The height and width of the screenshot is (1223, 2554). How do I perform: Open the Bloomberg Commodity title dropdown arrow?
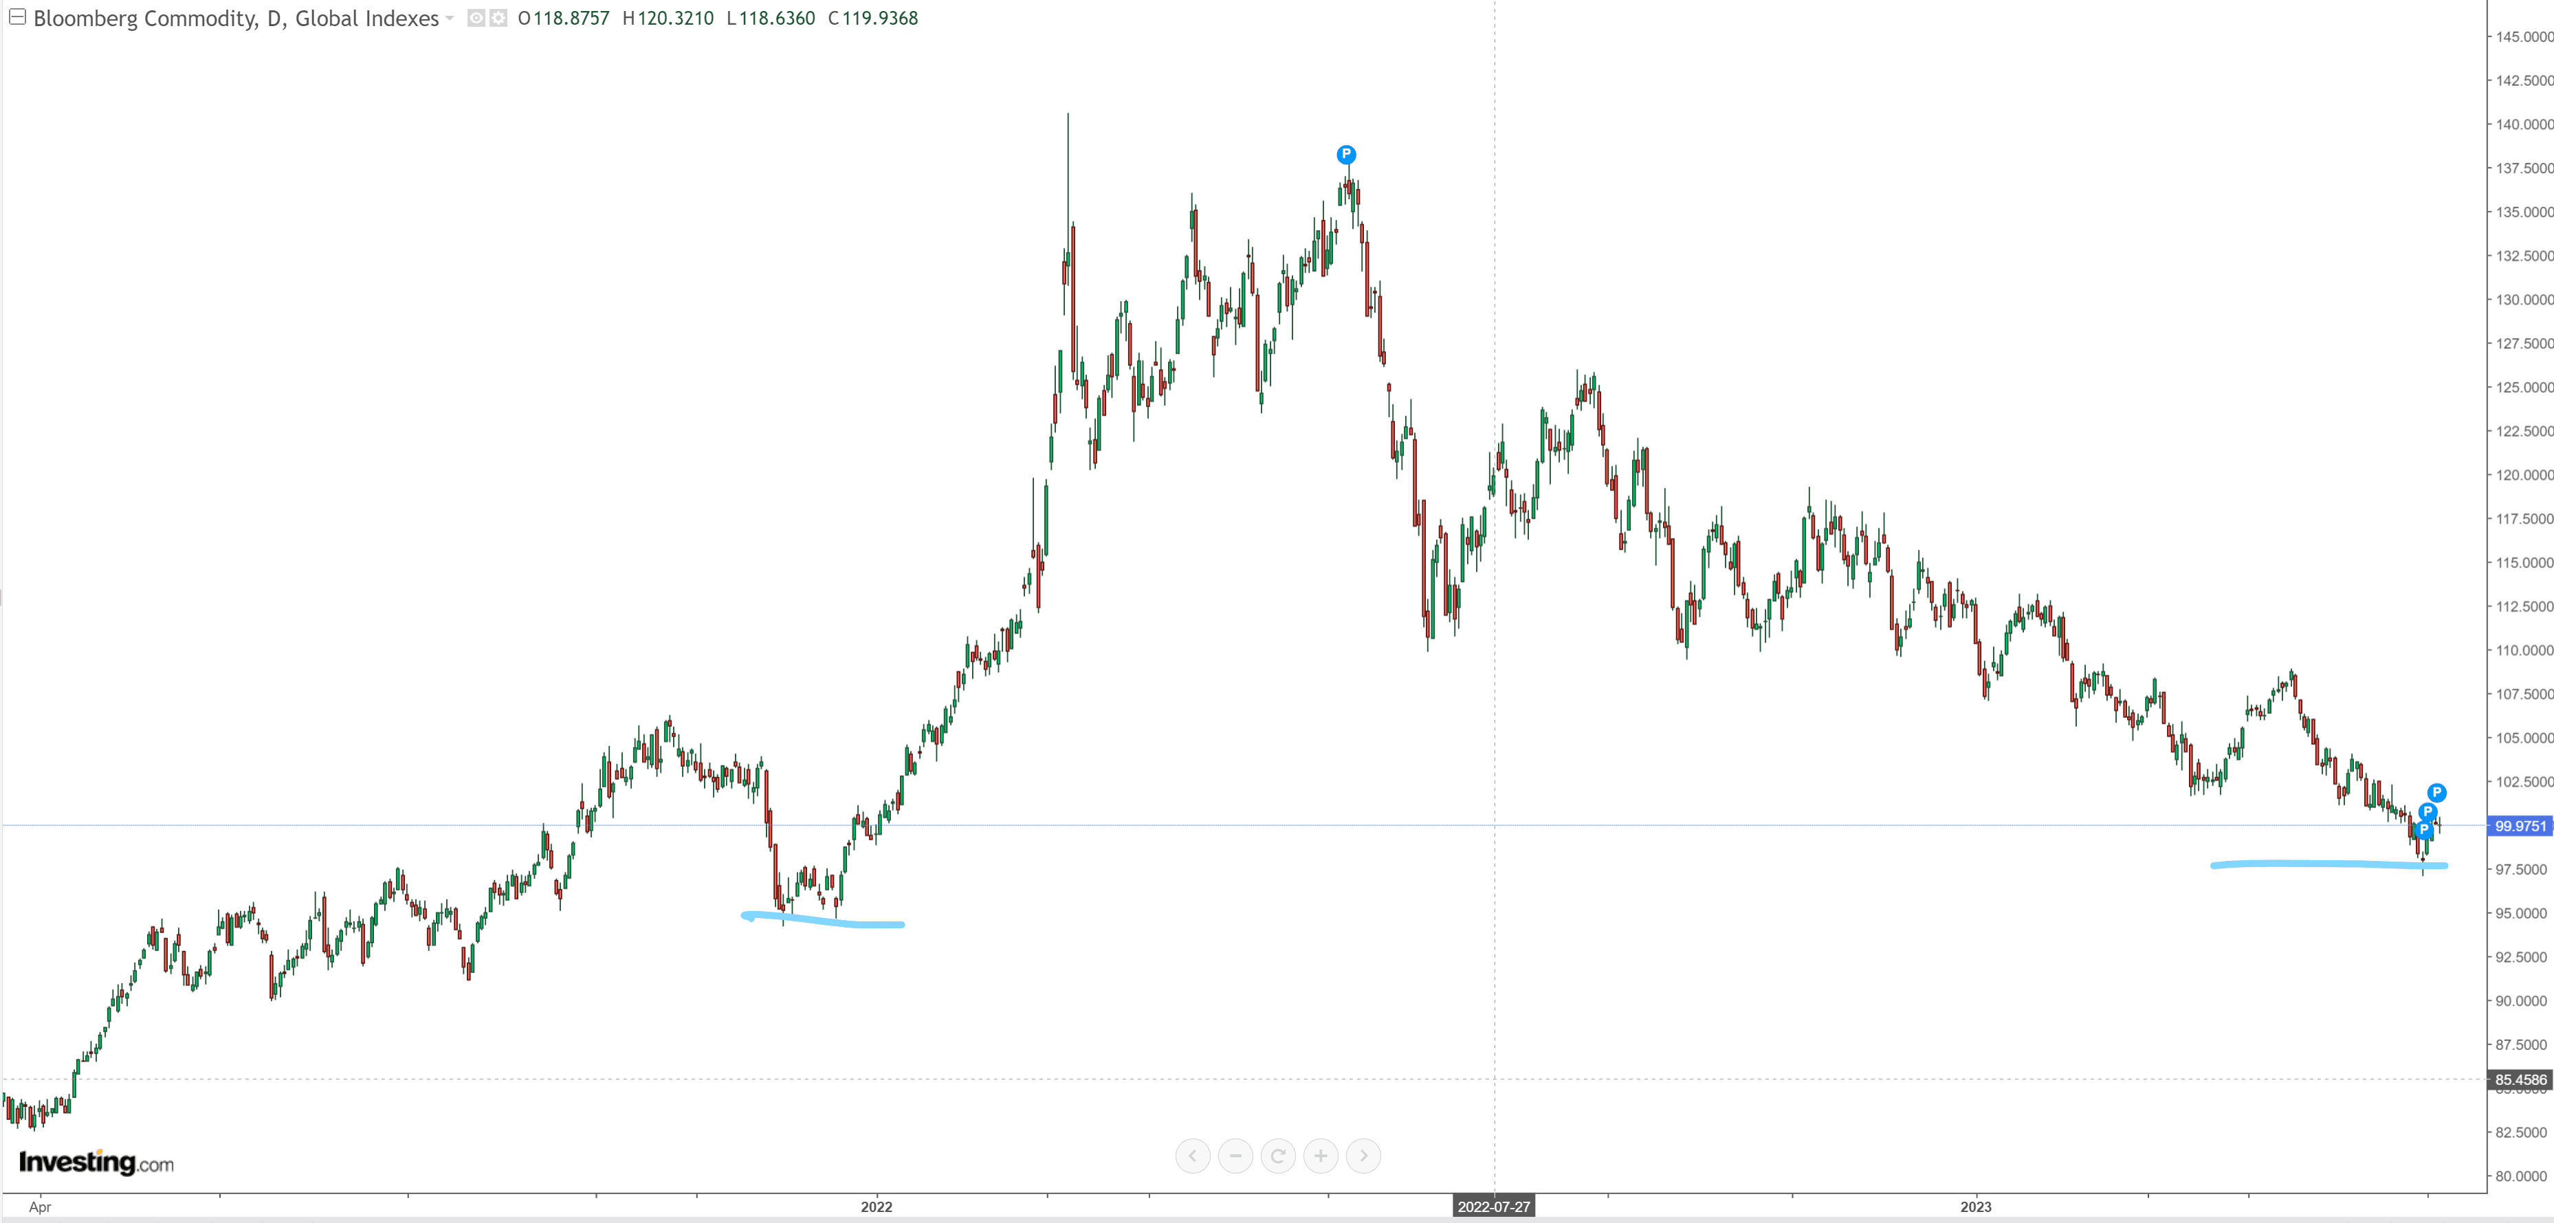449,19
